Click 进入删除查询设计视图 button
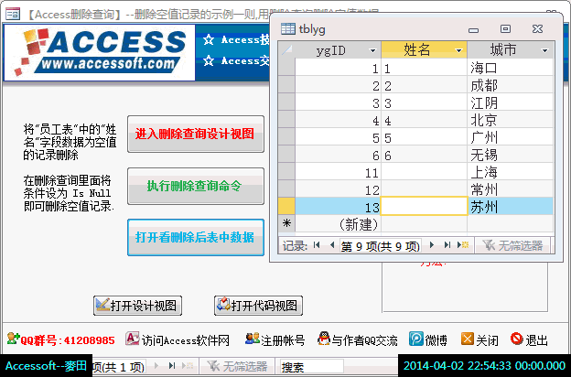 pos(196,134)
